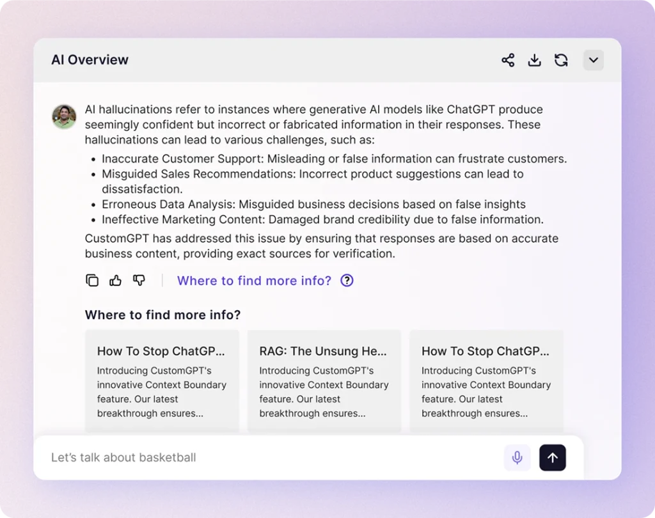The width and height of the screenshot is (655, 518).
Task: Click the 'Where to find more info?' section heading
Action: [x=162, y=315]
